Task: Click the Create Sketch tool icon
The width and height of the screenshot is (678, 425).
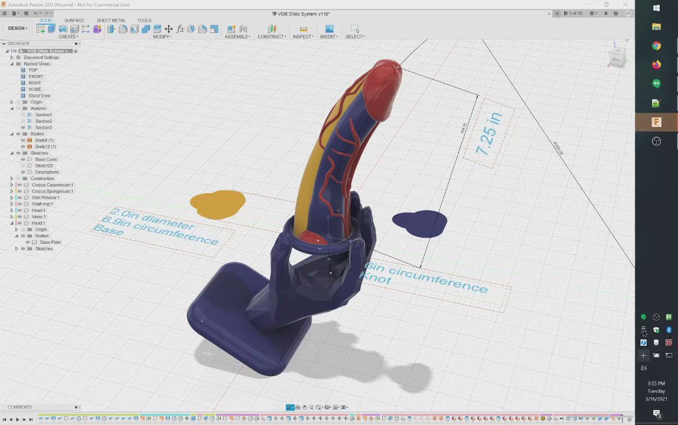Action: 41,29
